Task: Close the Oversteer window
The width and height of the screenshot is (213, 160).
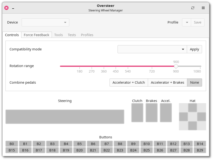Action: [x=6, y=8]
